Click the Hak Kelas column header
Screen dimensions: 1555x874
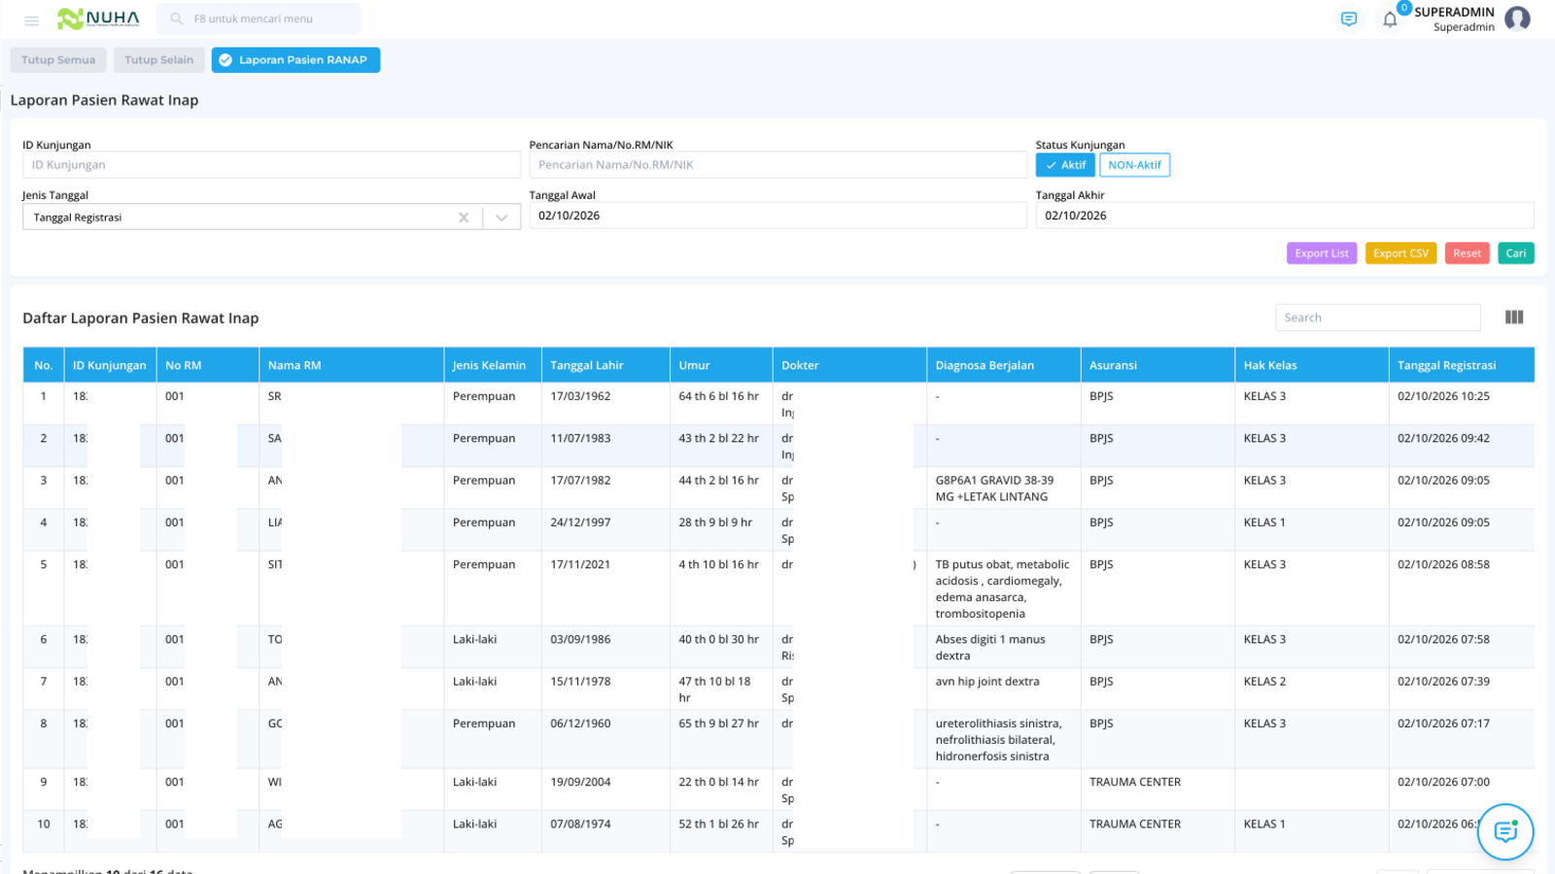(x=1311, y=365)
